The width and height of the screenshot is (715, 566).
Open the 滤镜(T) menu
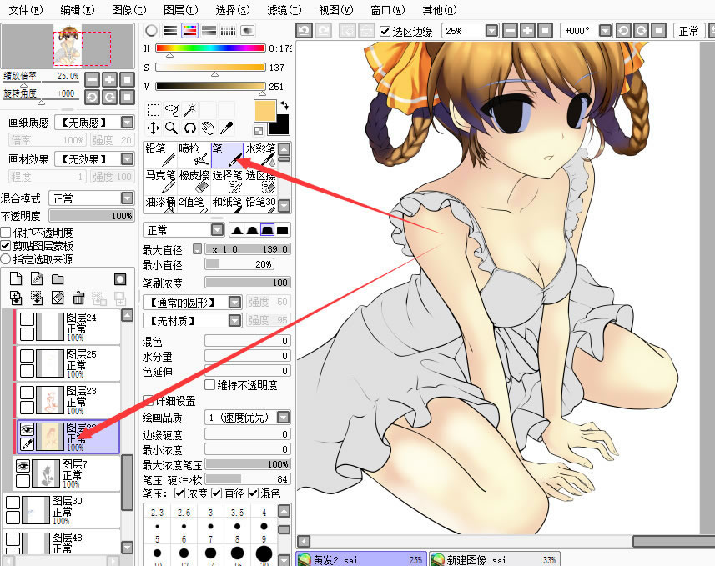284,9
